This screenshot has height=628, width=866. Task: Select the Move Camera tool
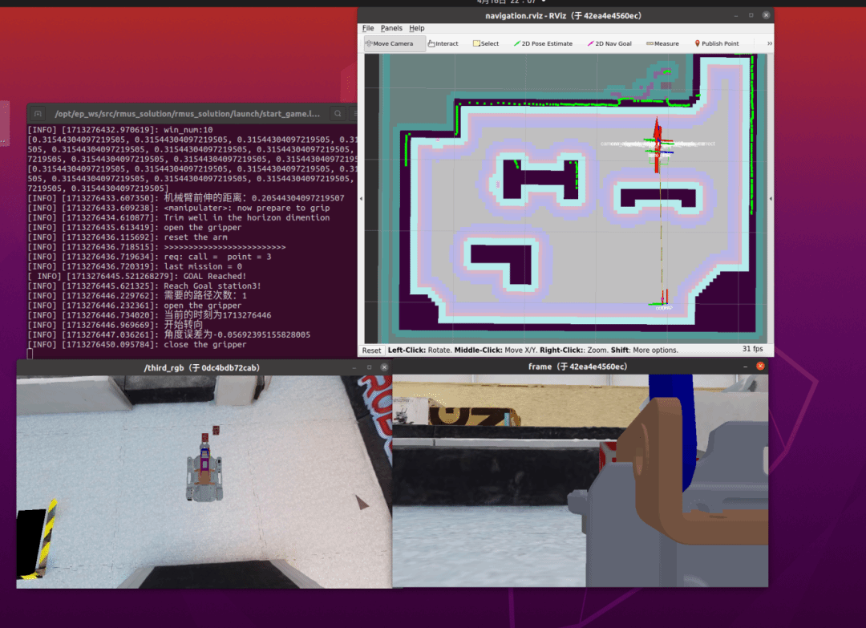pyautogui.click(x=390, y=43)
